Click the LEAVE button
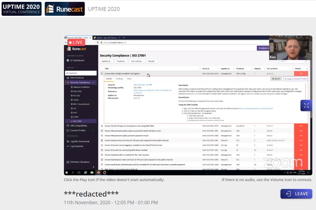This screenshot has height=210, width=316. click(296, 194)
